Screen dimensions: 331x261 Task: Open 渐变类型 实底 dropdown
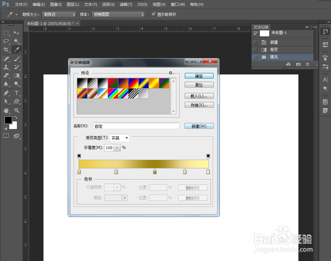[119, 138]
